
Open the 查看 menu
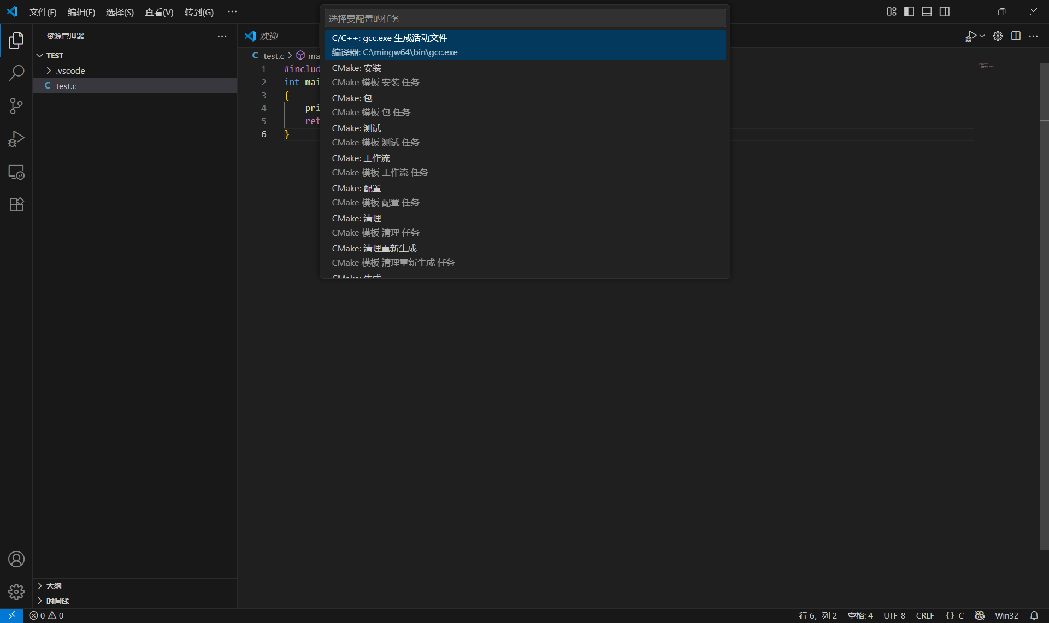[x=158, y=11]
